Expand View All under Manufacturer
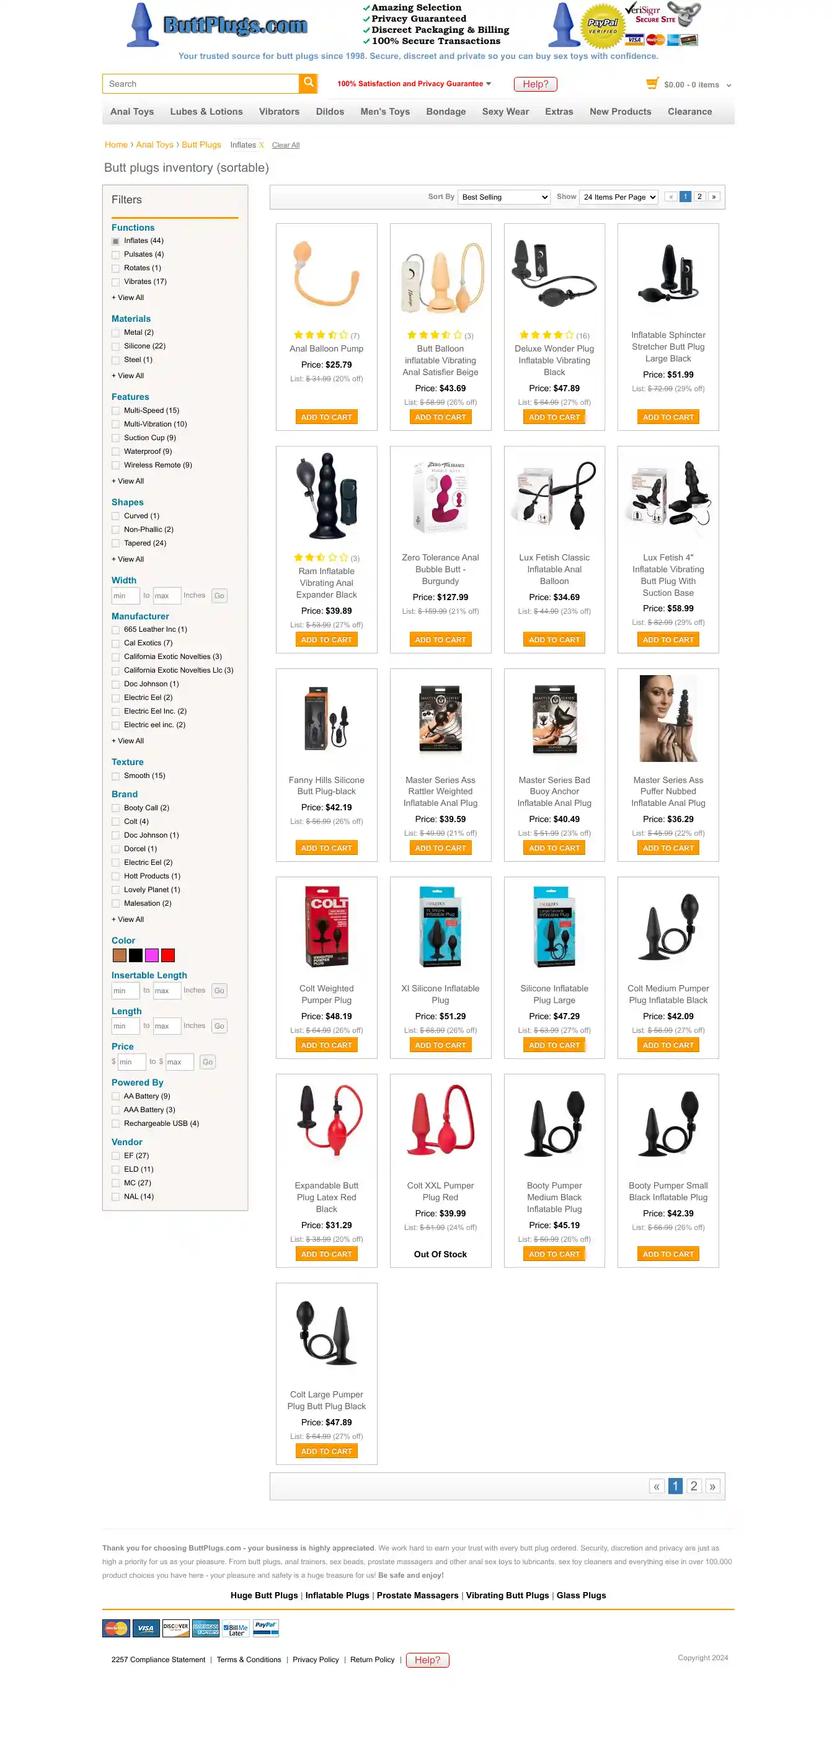Viewport: 837px width, 1739px height. 128,741
